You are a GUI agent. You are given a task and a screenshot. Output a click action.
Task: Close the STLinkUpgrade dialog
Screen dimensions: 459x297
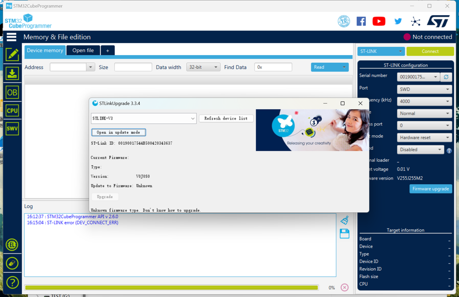click(x=360, y=104)
